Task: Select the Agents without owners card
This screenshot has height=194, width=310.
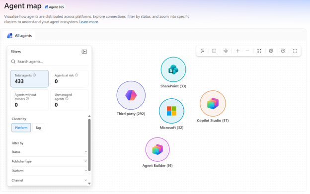Action: pyautogui.click(x=29, y=100)
